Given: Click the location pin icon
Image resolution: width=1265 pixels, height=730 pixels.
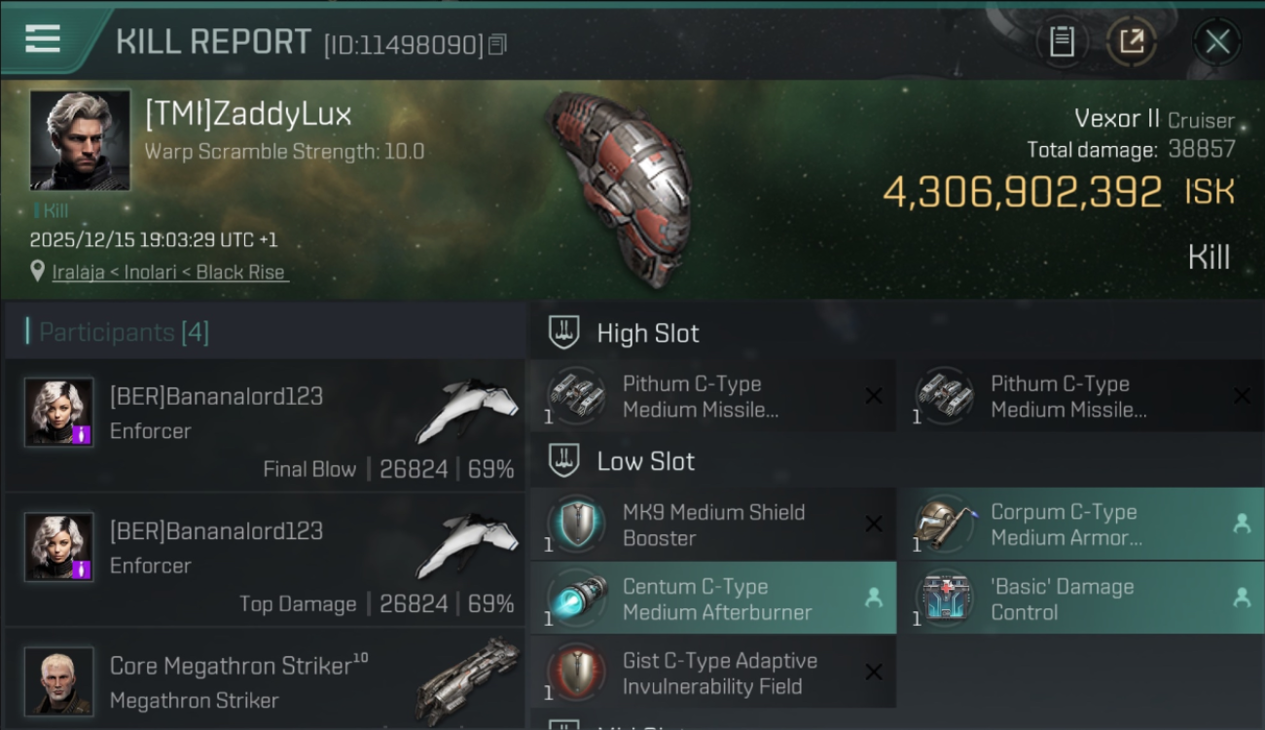Looking at the screenshot, I should click(38, 272).
